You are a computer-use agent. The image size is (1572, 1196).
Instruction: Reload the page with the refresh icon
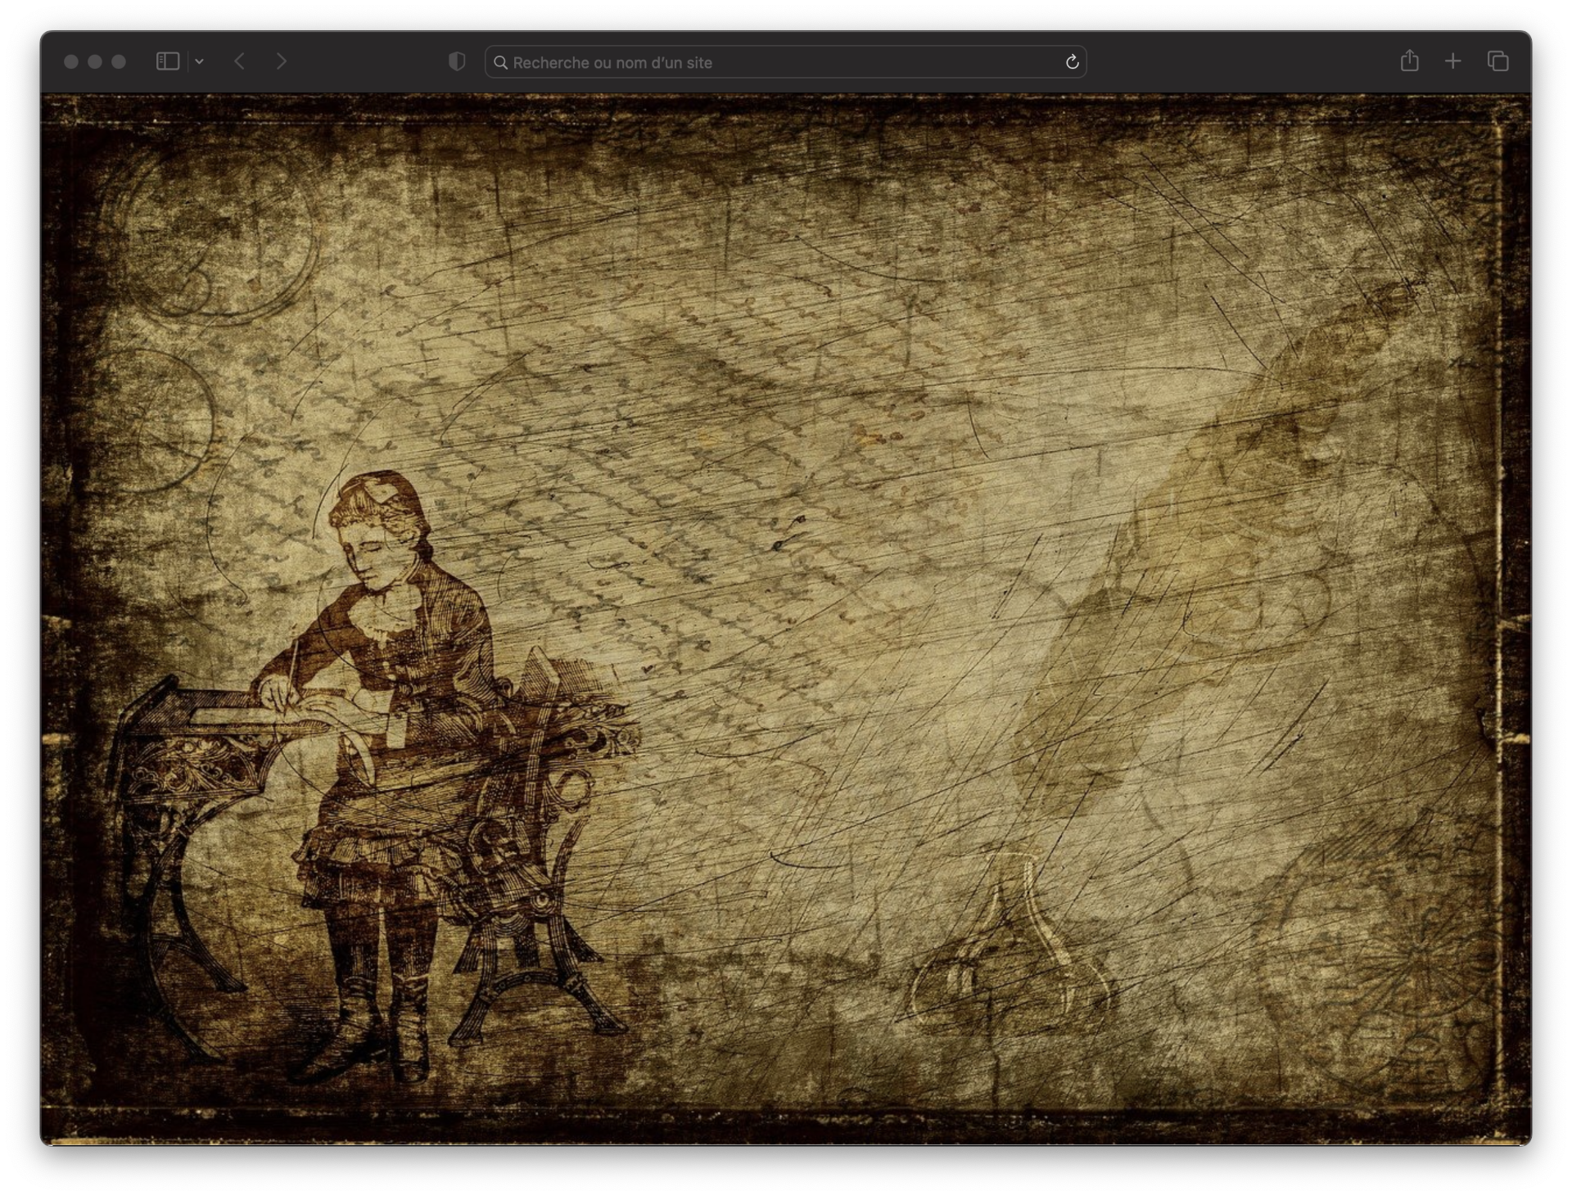point(1072,62)
